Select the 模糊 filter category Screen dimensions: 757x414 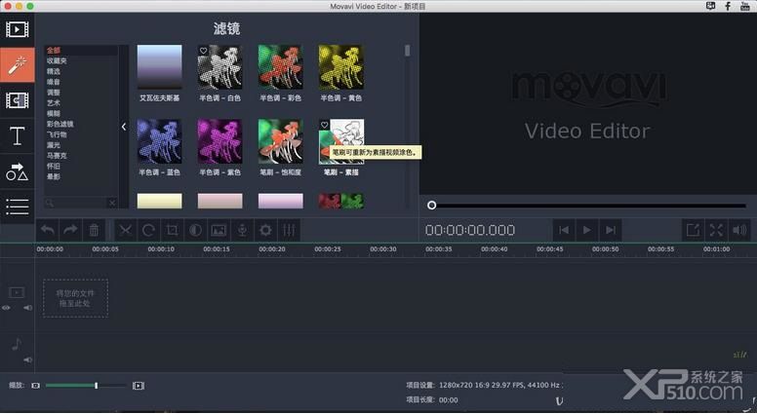point(54,114)
